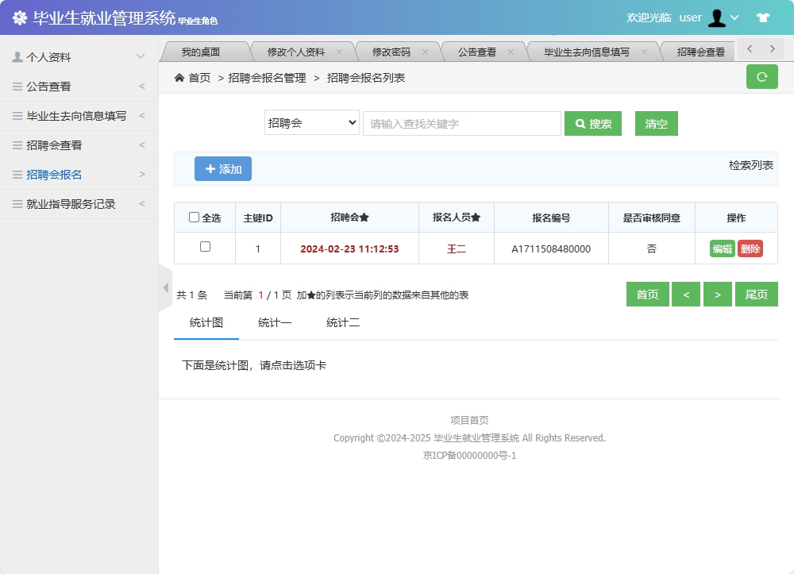Click the keyword search input field
This screenshot has height=574, width=794.
coord(461,123)
